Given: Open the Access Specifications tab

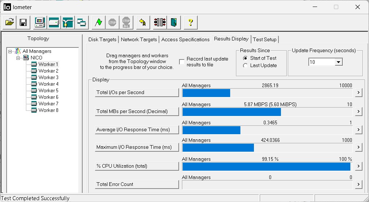Looking at the screenshot, I should 185,40.
